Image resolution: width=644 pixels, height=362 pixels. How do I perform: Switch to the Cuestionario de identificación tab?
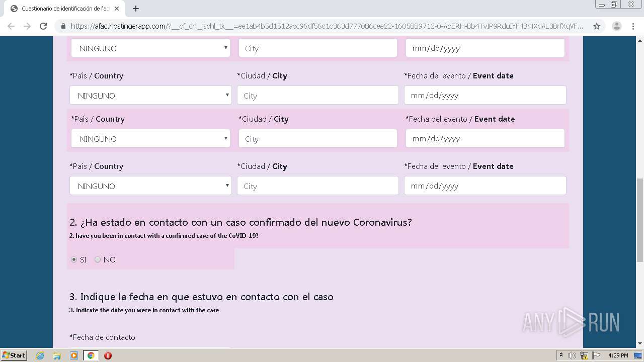pyautogui.click(x=65, y=9)
